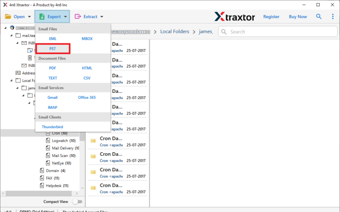The height and width of the screenshot is (212, 340).
Task: Choose CSV document format
Action: click(x=87, y=78)
